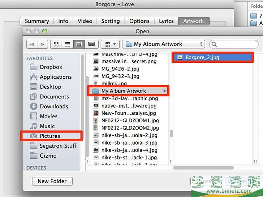Click the file list vertical scrollbar
Image resolution: width=263 pixels, height=197 pixels.
point(171,133)
